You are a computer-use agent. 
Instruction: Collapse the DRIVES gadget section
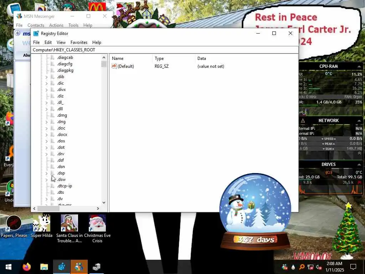click(x=359, y=164)
